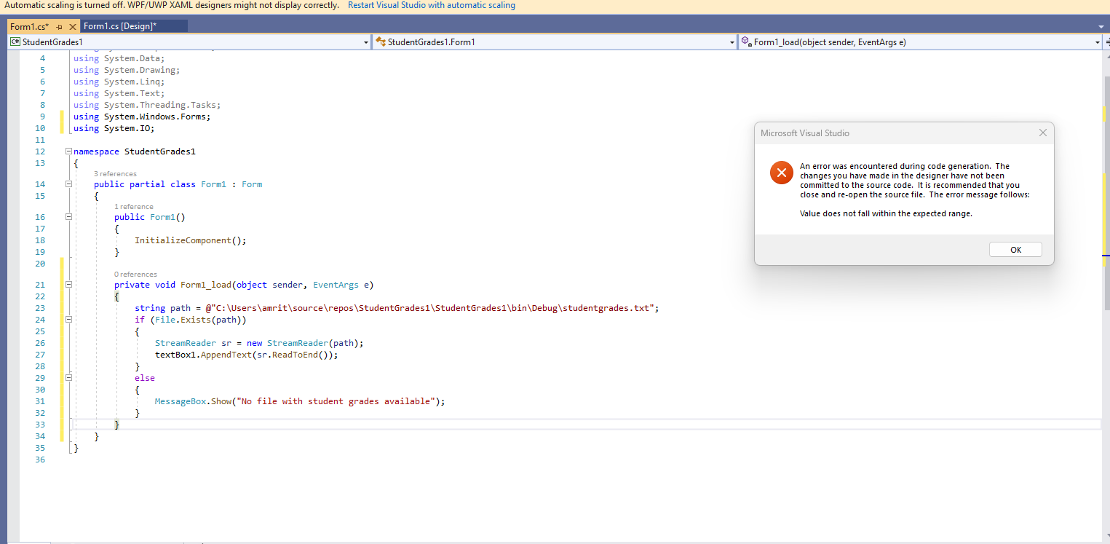Pin the Form1.cs* editor tab
The width and height of the screenshot is (1110, 544).
coord(60,27)
